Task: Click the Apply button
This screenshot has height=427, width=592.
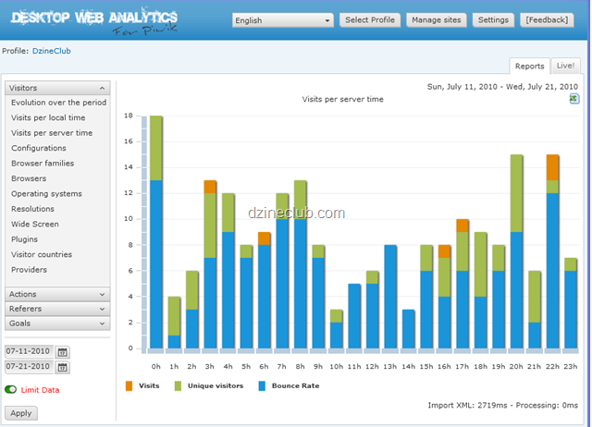Action: click(21, 413)
